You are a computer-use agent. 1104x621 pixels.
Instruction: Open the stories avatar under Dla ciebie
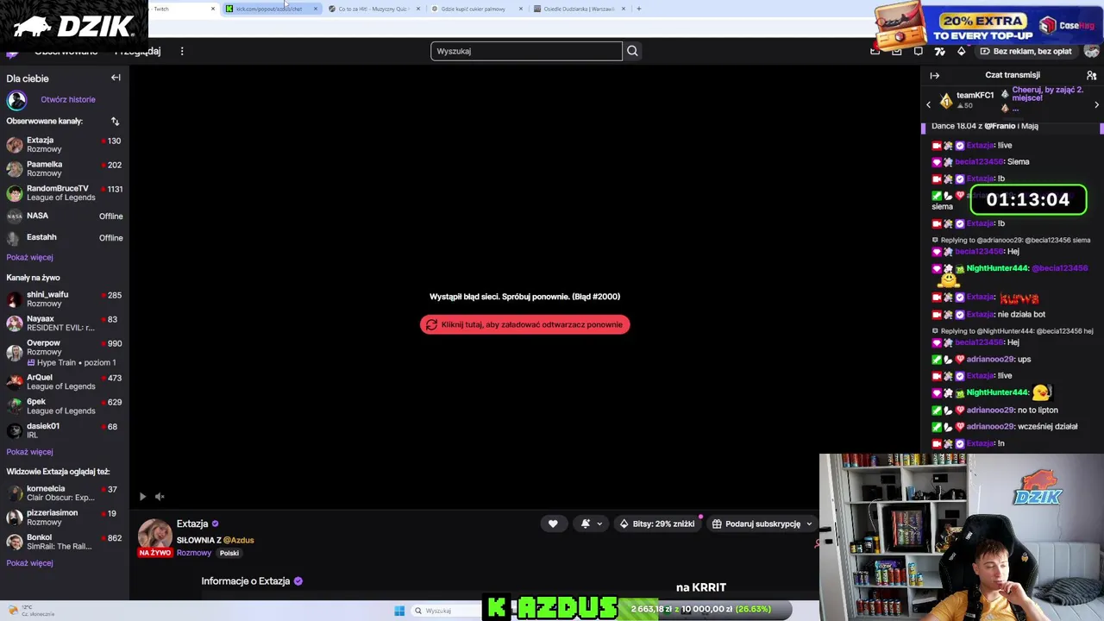(x=16, y=100)
